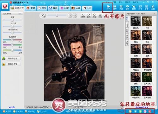Click the 色彩饱和度 saturation slider
The image size is (158, 114).
[x=12, y=32]
